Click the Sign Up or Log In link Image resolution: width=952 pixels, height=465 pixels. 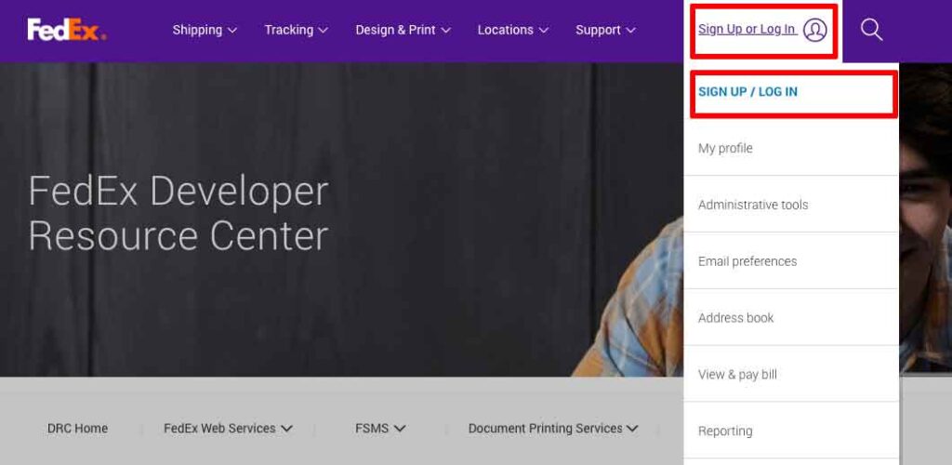tap(747, 29)
